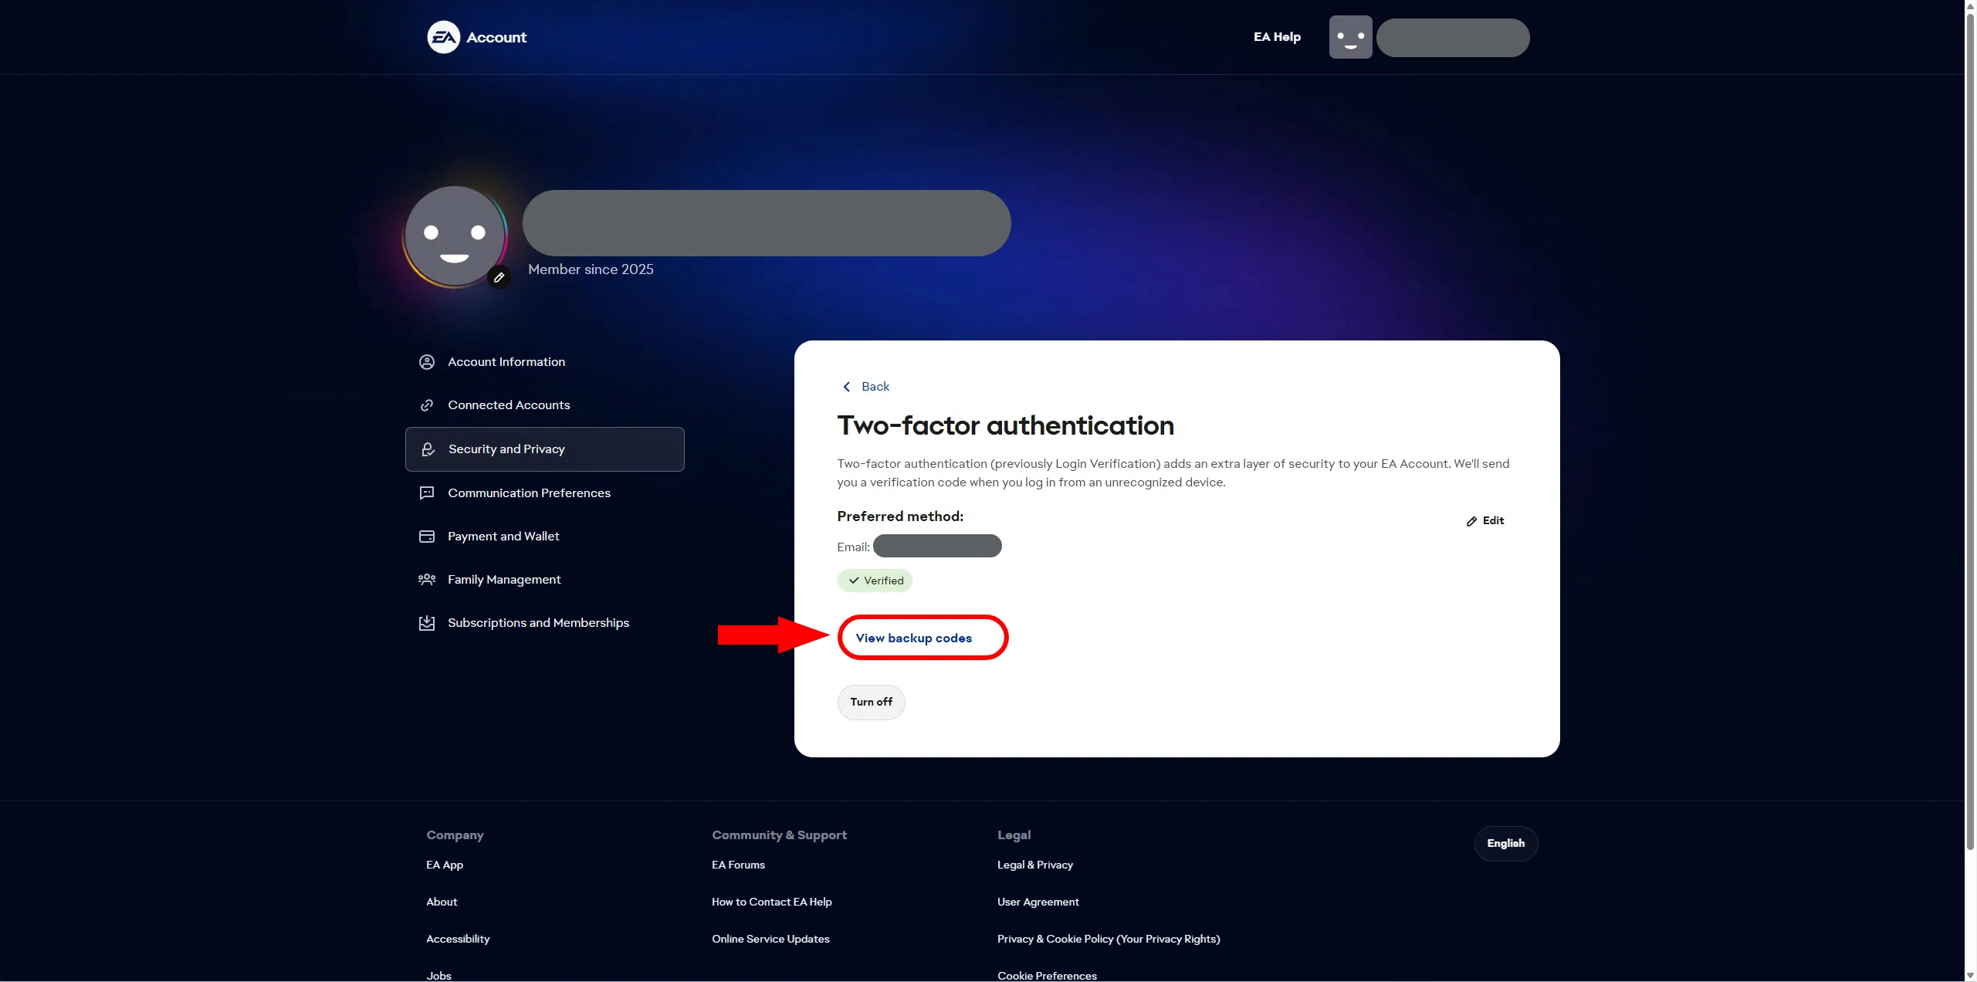Image resolution: width=1977 pixels, height=982 pixels.
Task: Open the Cookie Preferences link
Action: (x=1047, y=975)
